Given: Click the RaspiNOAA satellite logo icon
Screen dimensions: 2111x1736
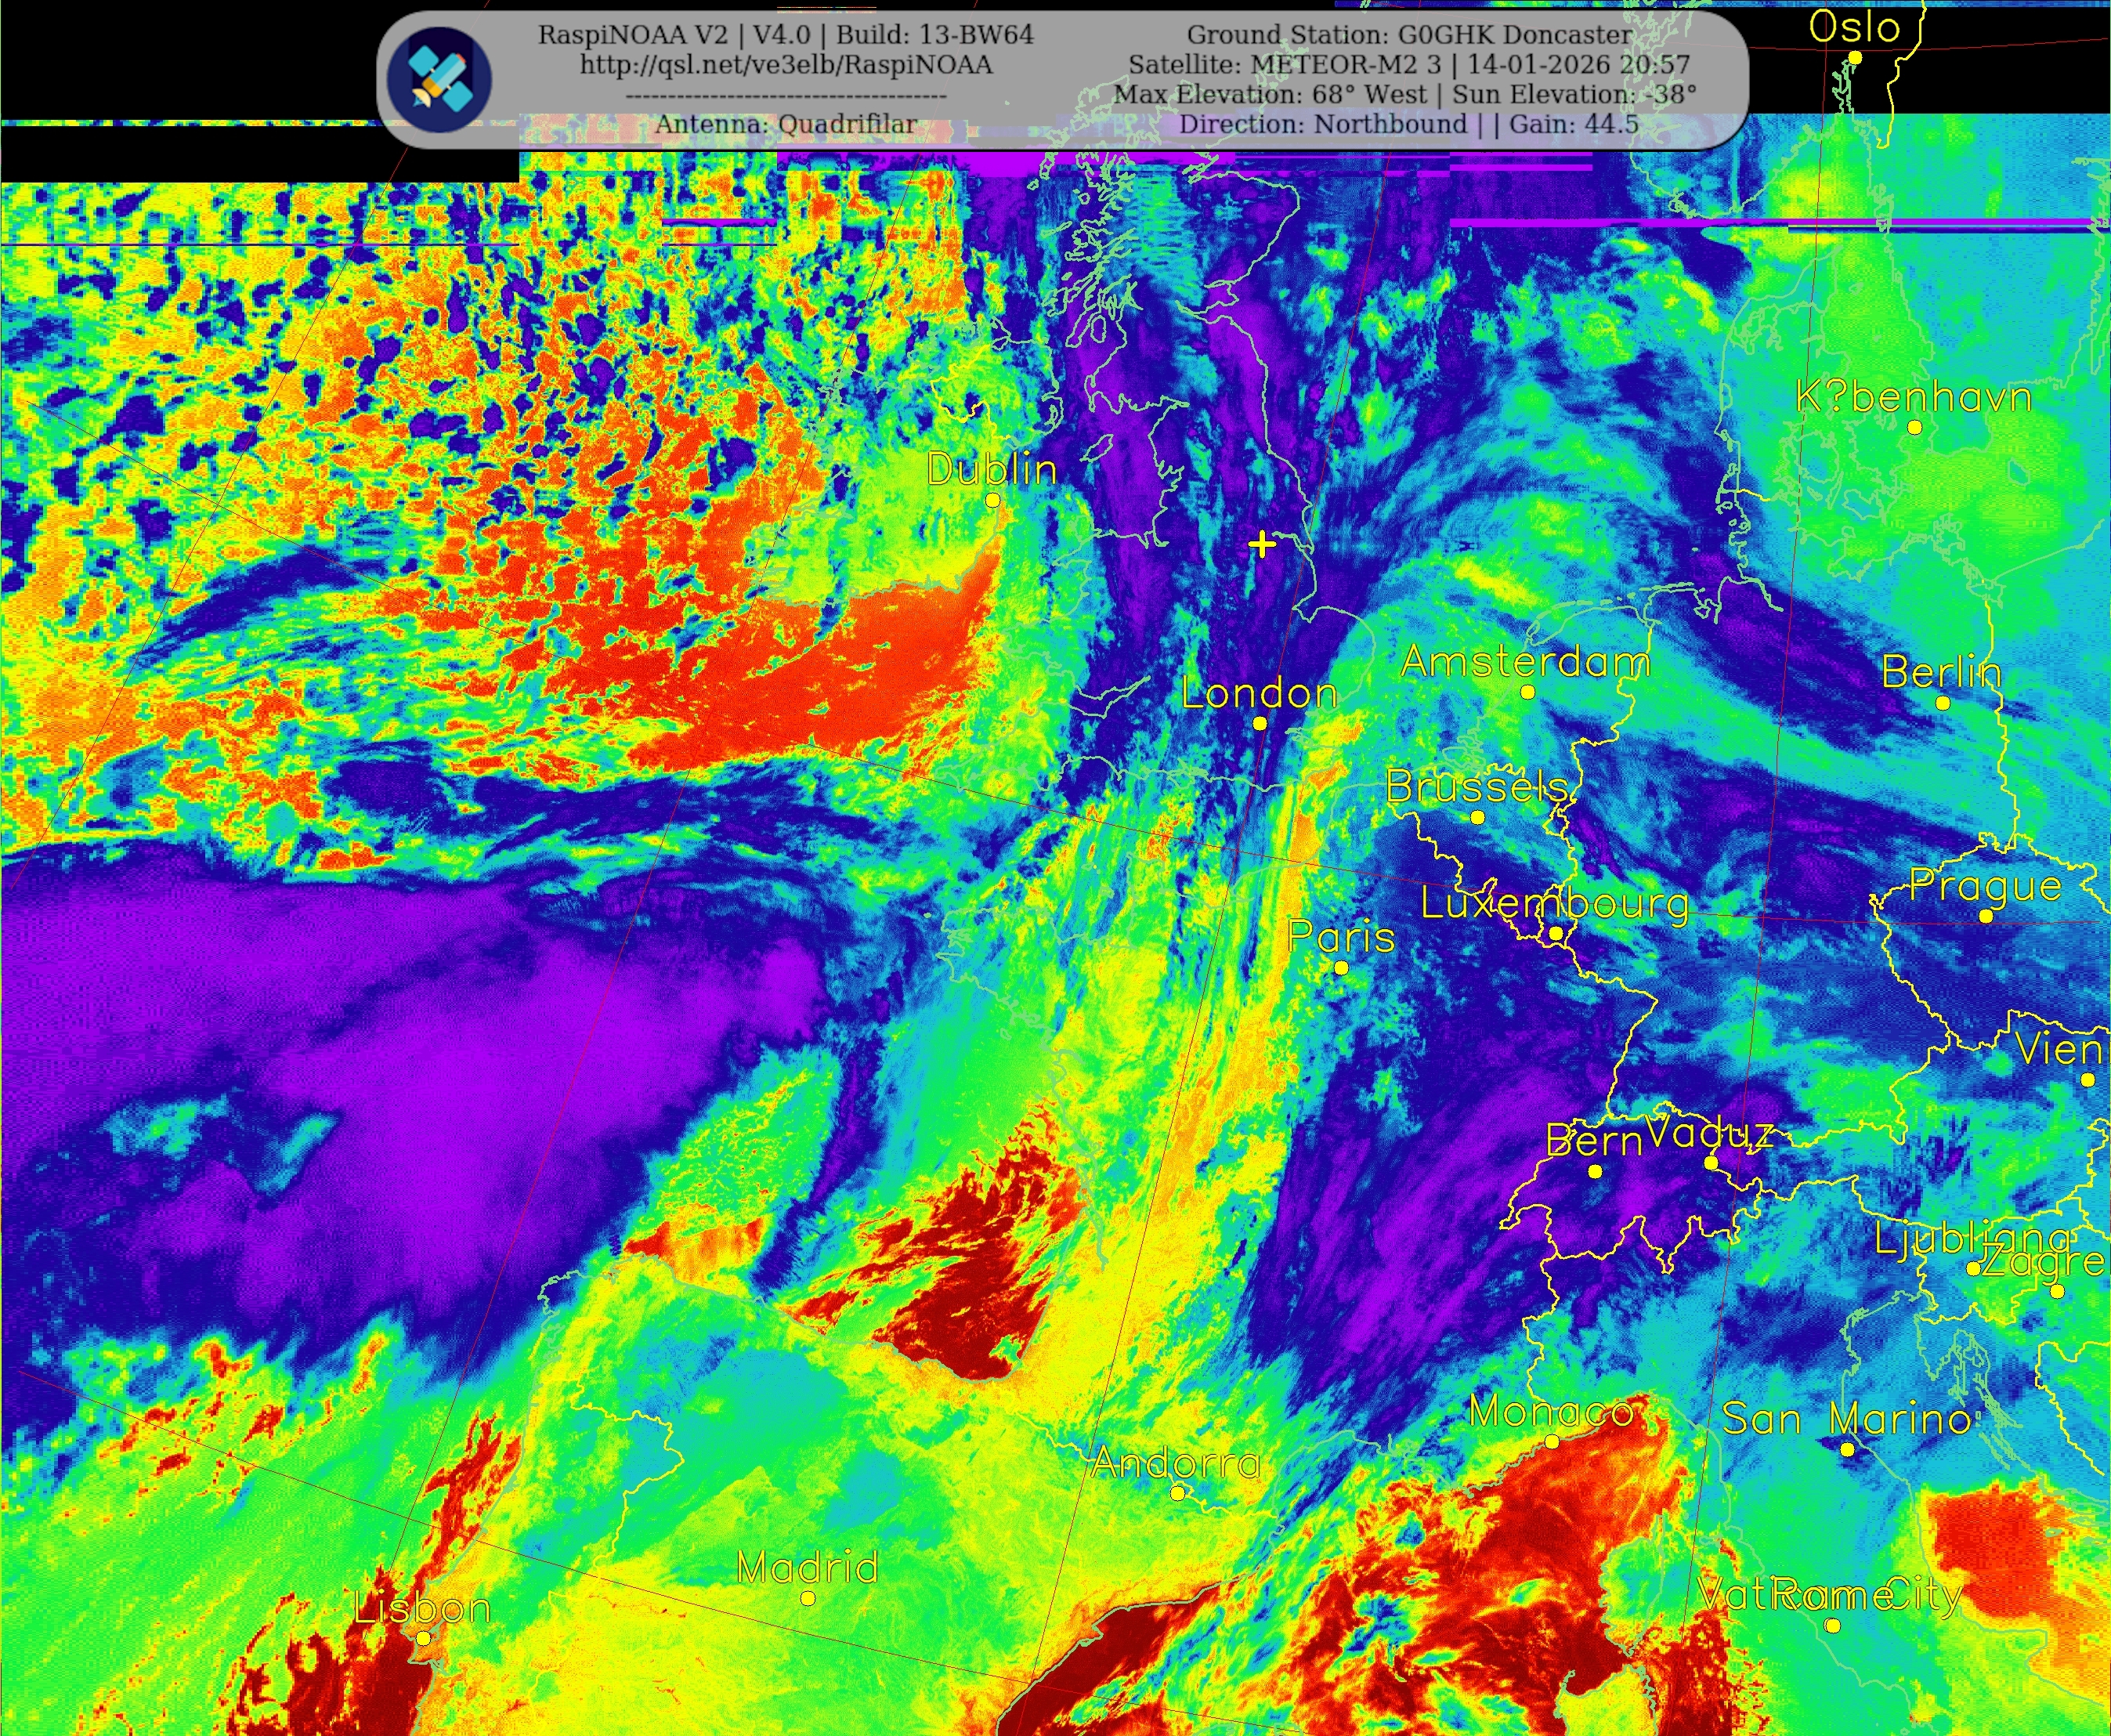Looking at the screenshot, I should pyautogui.click(x=439, y=80).
